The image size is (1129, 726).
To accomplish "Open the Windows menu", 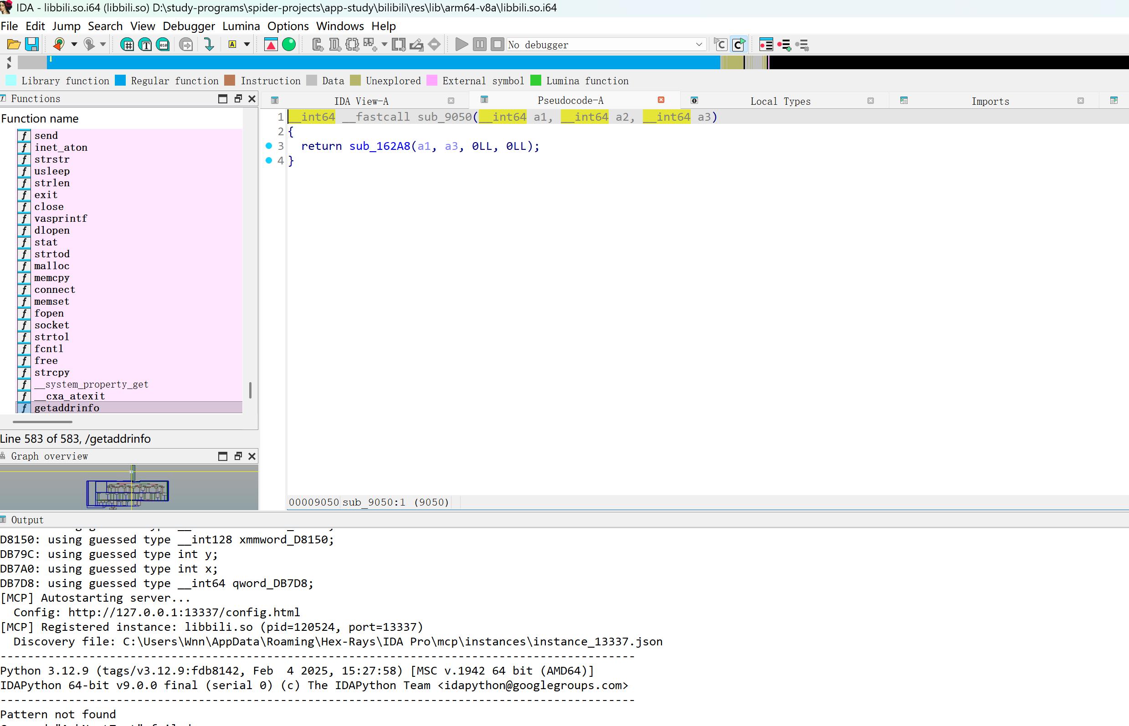I will coord(339,26).
